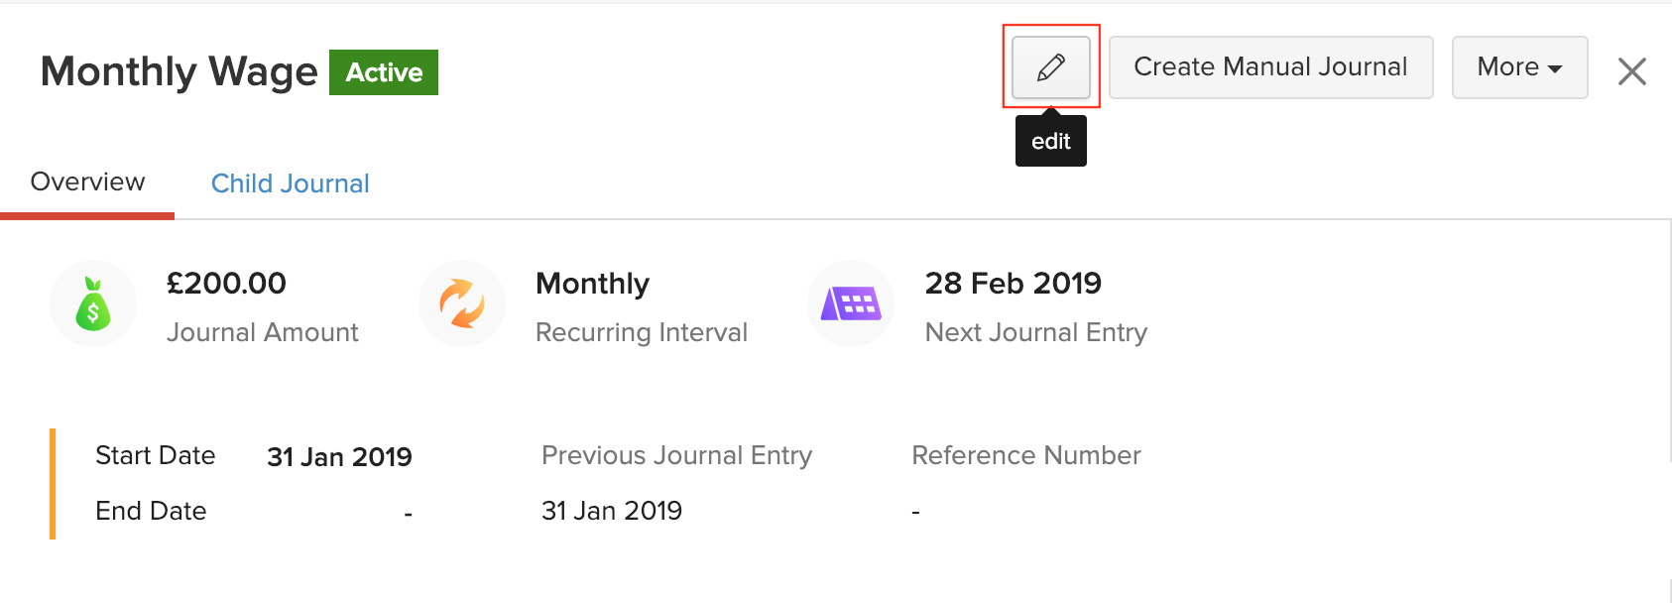Select the £200.00 journal amount
Image resolution: width=1672 pixels, height=603 pixels.
[226, 284]
